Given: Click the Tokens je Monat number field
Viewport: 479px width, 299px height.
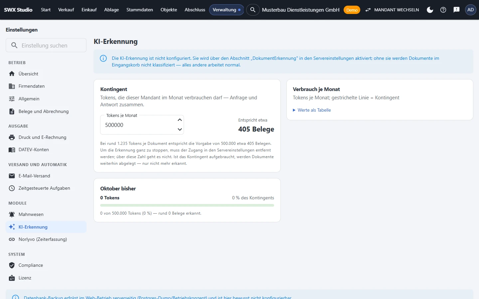Looking at the screenshot, I should coord(142,125).
